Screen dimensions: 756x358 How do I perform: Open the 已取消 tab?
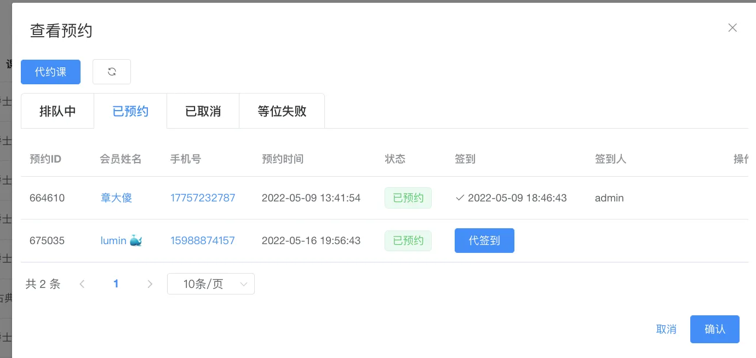(203, 111)
